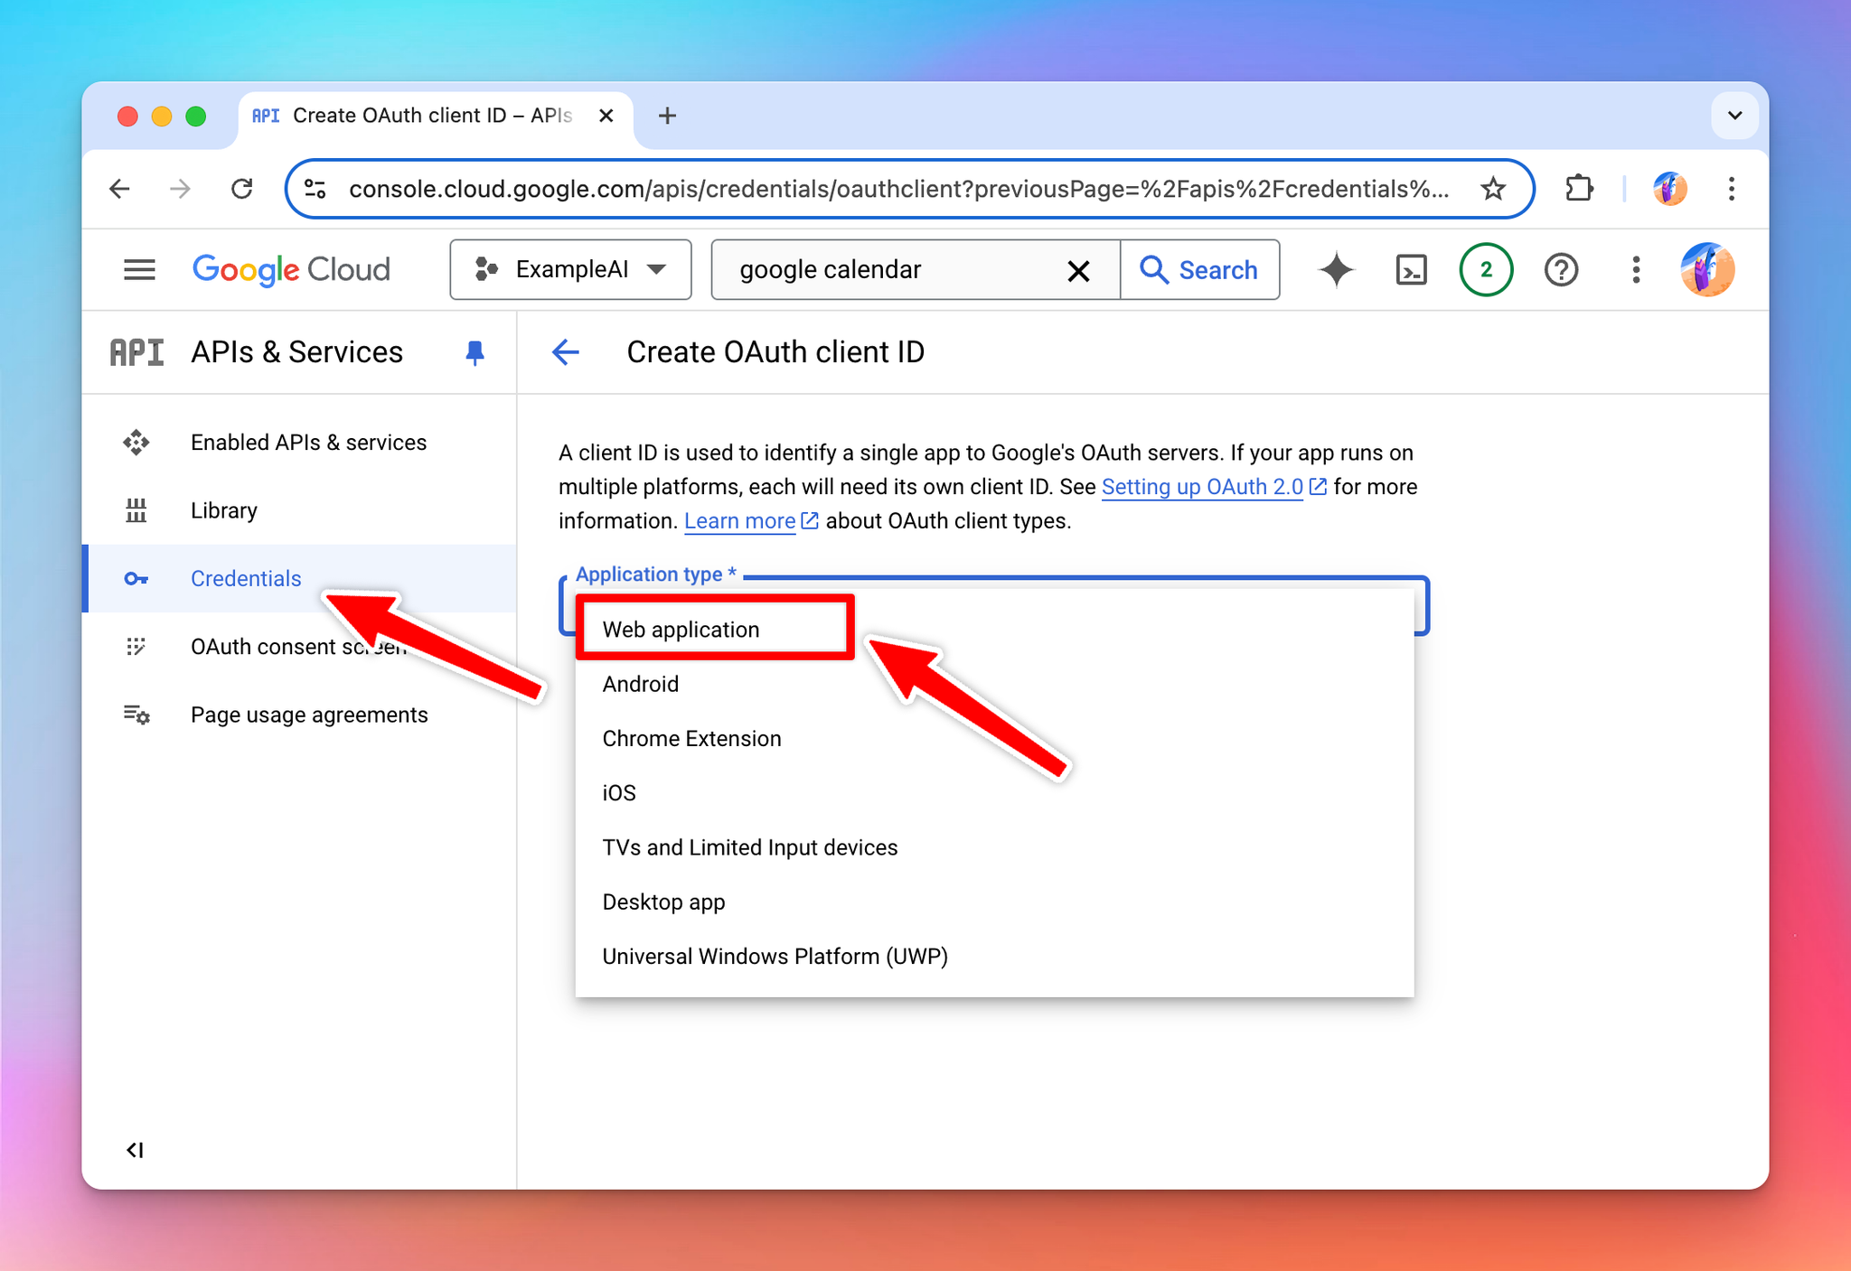Click the vertical three-dot options menu
This screenshot has height=1271, width=1851.
tap(1634, 270)
